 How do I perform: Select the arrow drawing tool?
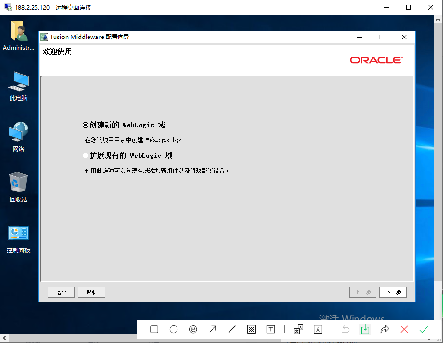pos(213,329)
